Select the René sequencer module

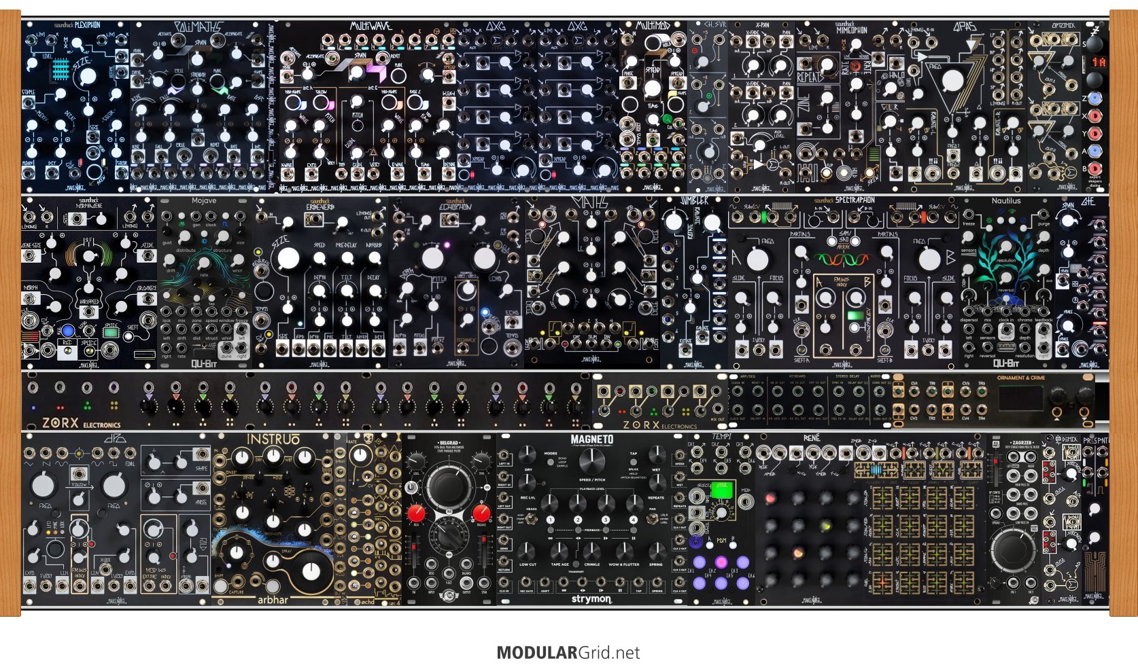871,518
